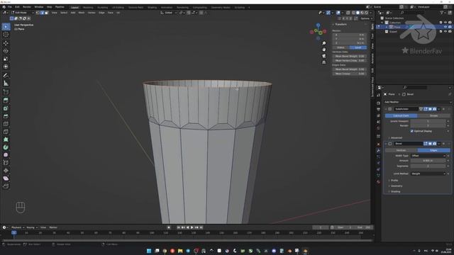454x255 pixels.
Task: Activate the Transform tool
Action: point(6,67)
